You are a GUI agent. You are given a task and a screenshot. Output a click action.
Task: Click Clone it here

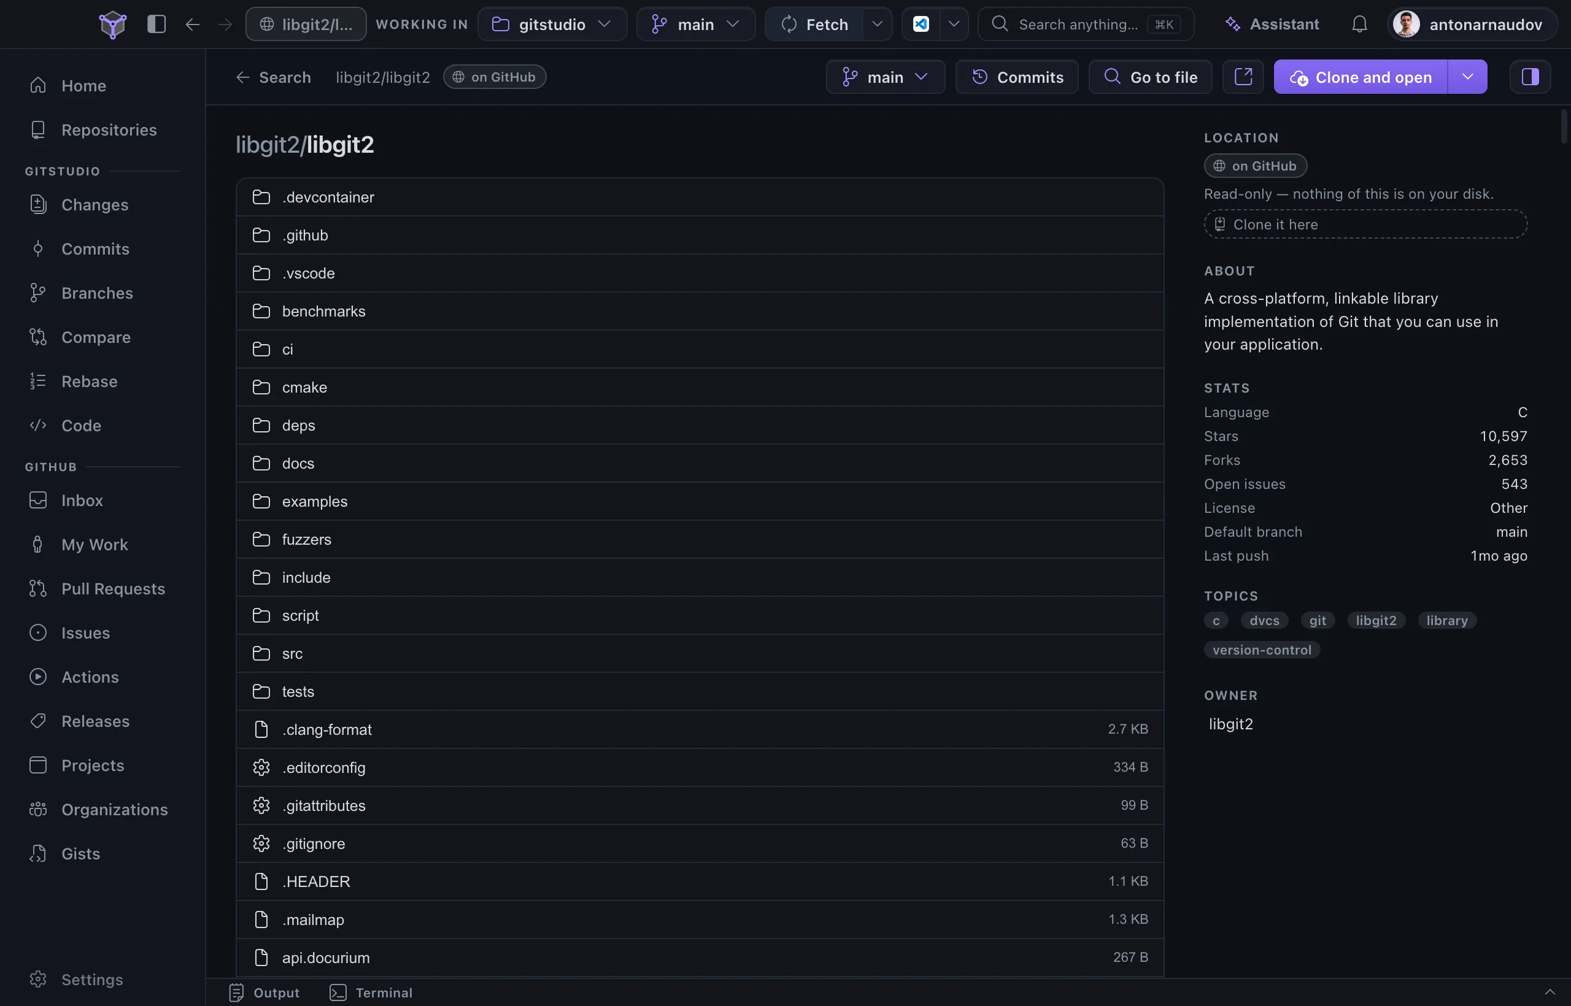(1365, 225)
